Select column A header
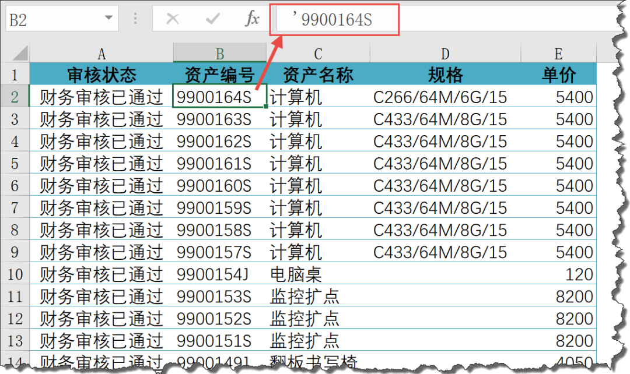Image resolution: width=630 pixels, height=374 pixels. (101, 54)
